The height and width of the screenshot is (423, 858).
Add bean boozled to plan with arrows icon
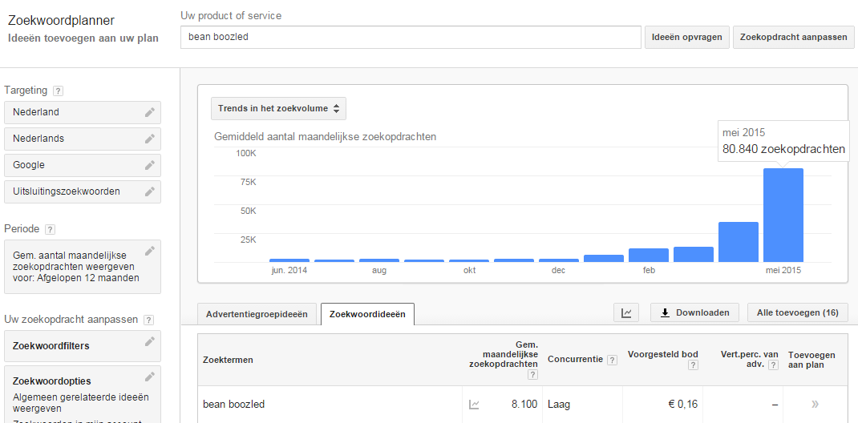815,405
